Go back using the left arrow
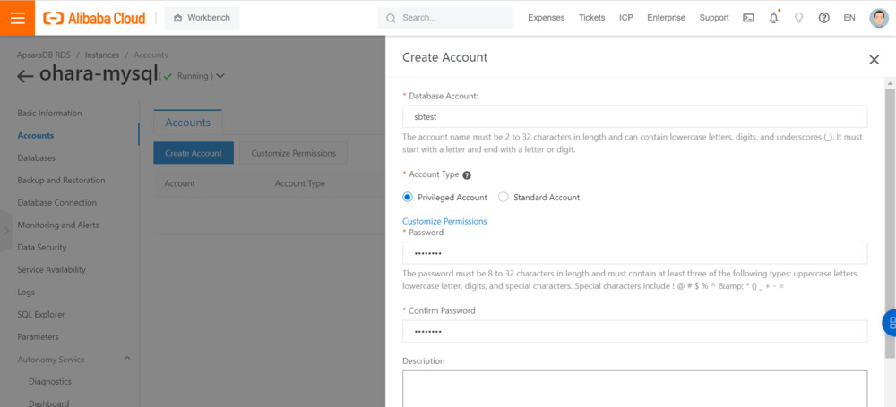This screenshot has width=896, height=407. (x=25, y=75)
